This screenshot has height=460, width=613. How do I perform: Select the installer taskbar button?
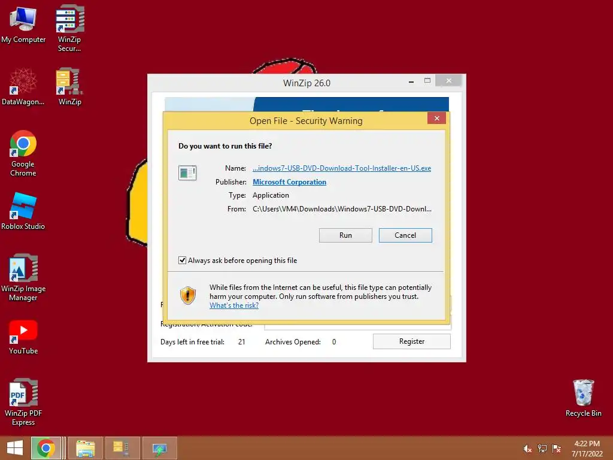(159, 448)
